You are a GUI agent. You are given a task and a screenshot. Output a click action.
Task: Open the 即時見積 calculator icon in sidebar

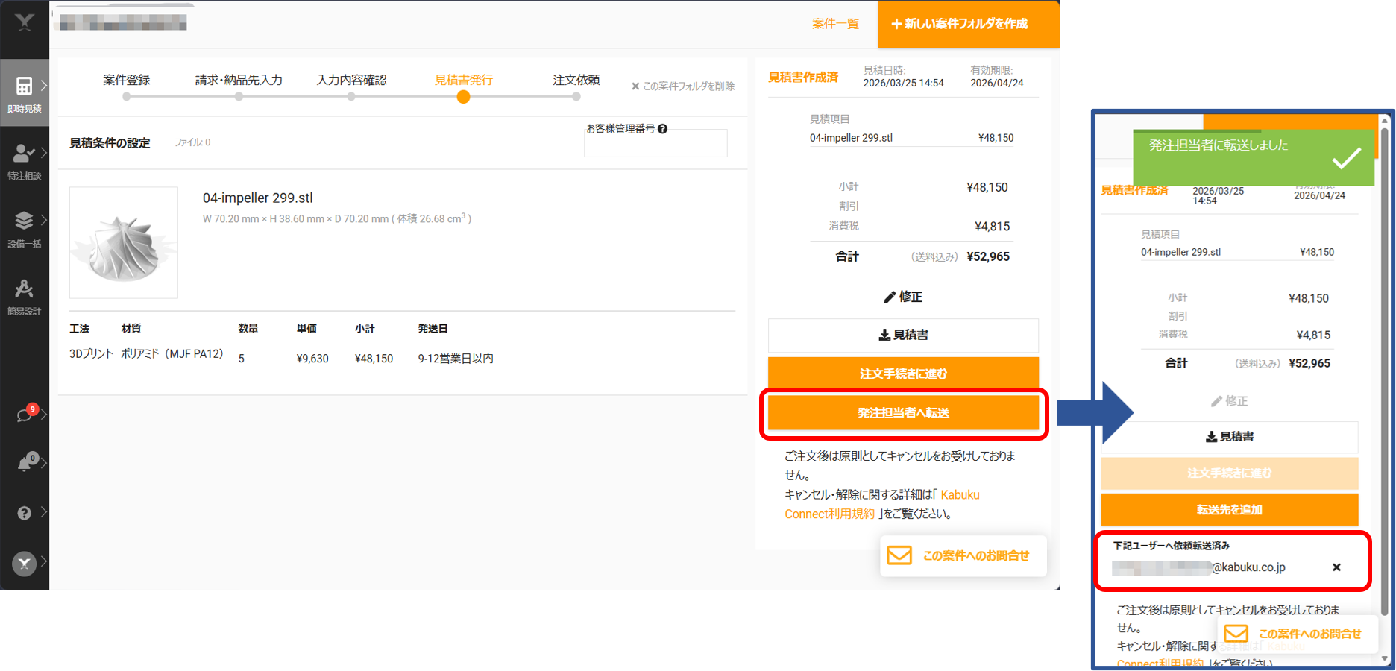pos(24,86)
